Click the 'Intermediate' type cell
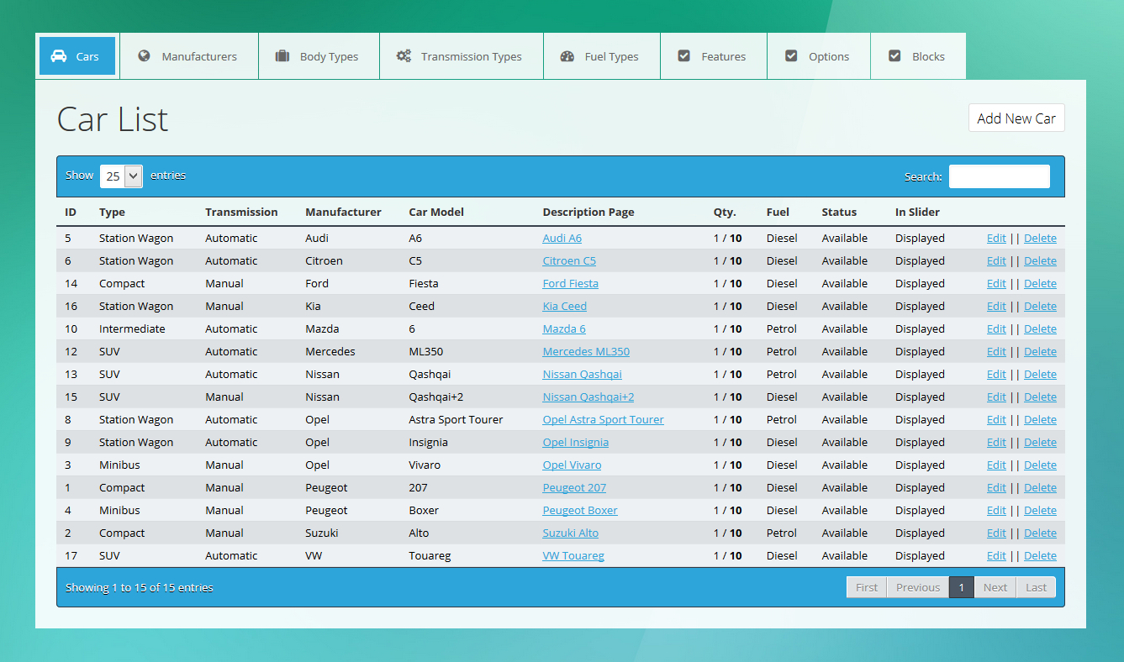This screenshot has height=662, width=1124. (132, 328)
